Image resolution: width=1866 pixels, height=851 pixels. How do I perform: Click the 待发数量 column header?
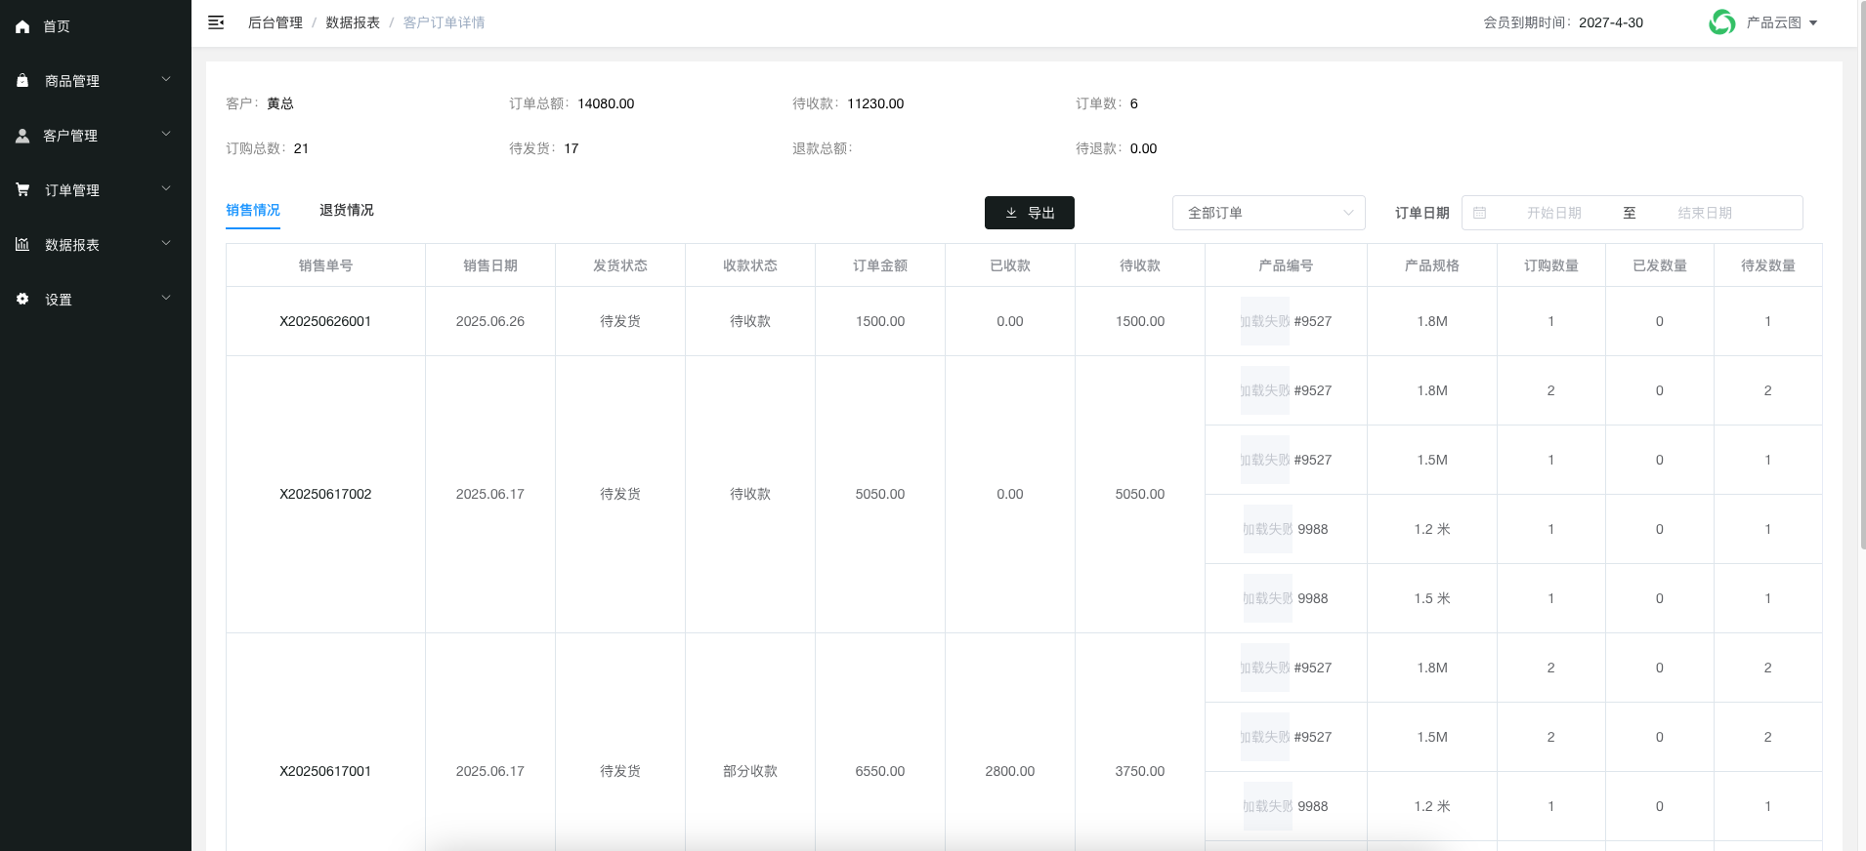tap(1768, 265)
